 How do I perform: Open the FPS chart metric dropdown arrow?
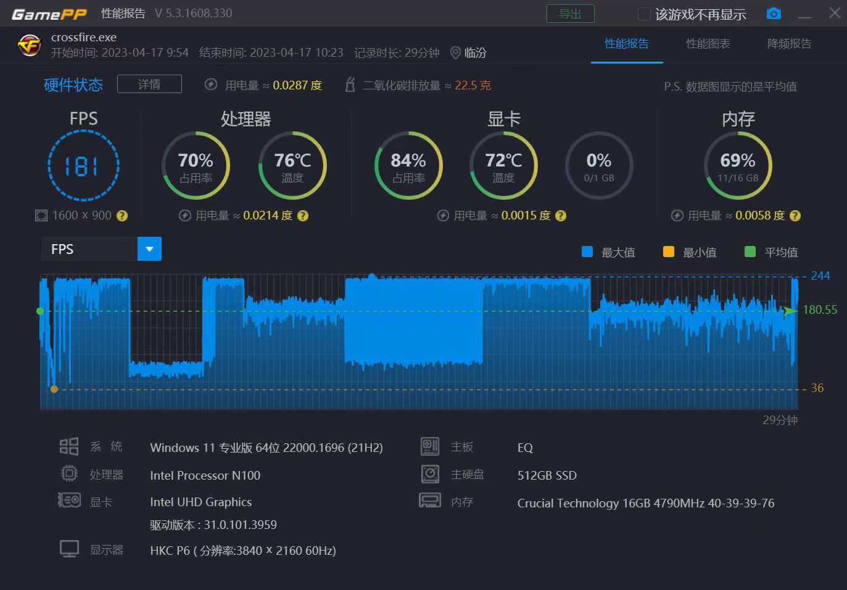[x=149, y=249]
